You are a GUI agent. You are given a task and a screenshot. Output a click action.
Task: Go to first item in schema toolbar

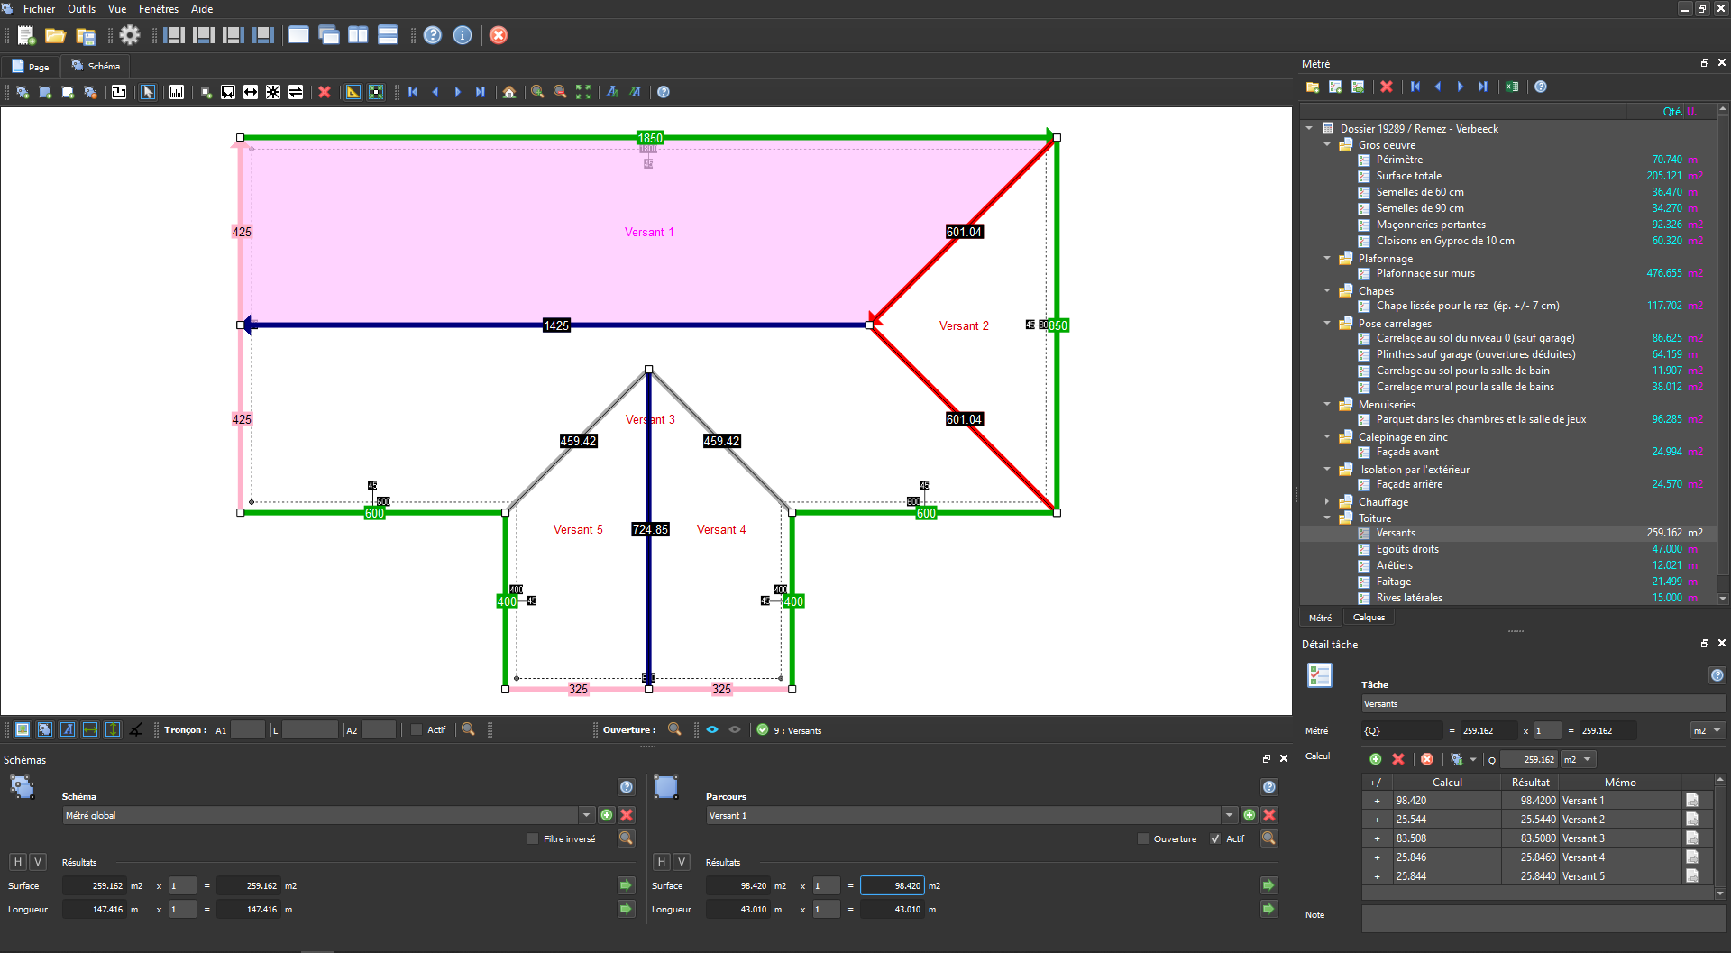coord(413,92)
